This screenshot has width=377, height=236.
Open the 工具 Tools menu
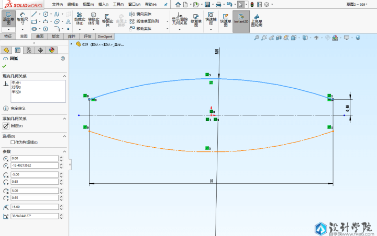(x=118, y=4)
